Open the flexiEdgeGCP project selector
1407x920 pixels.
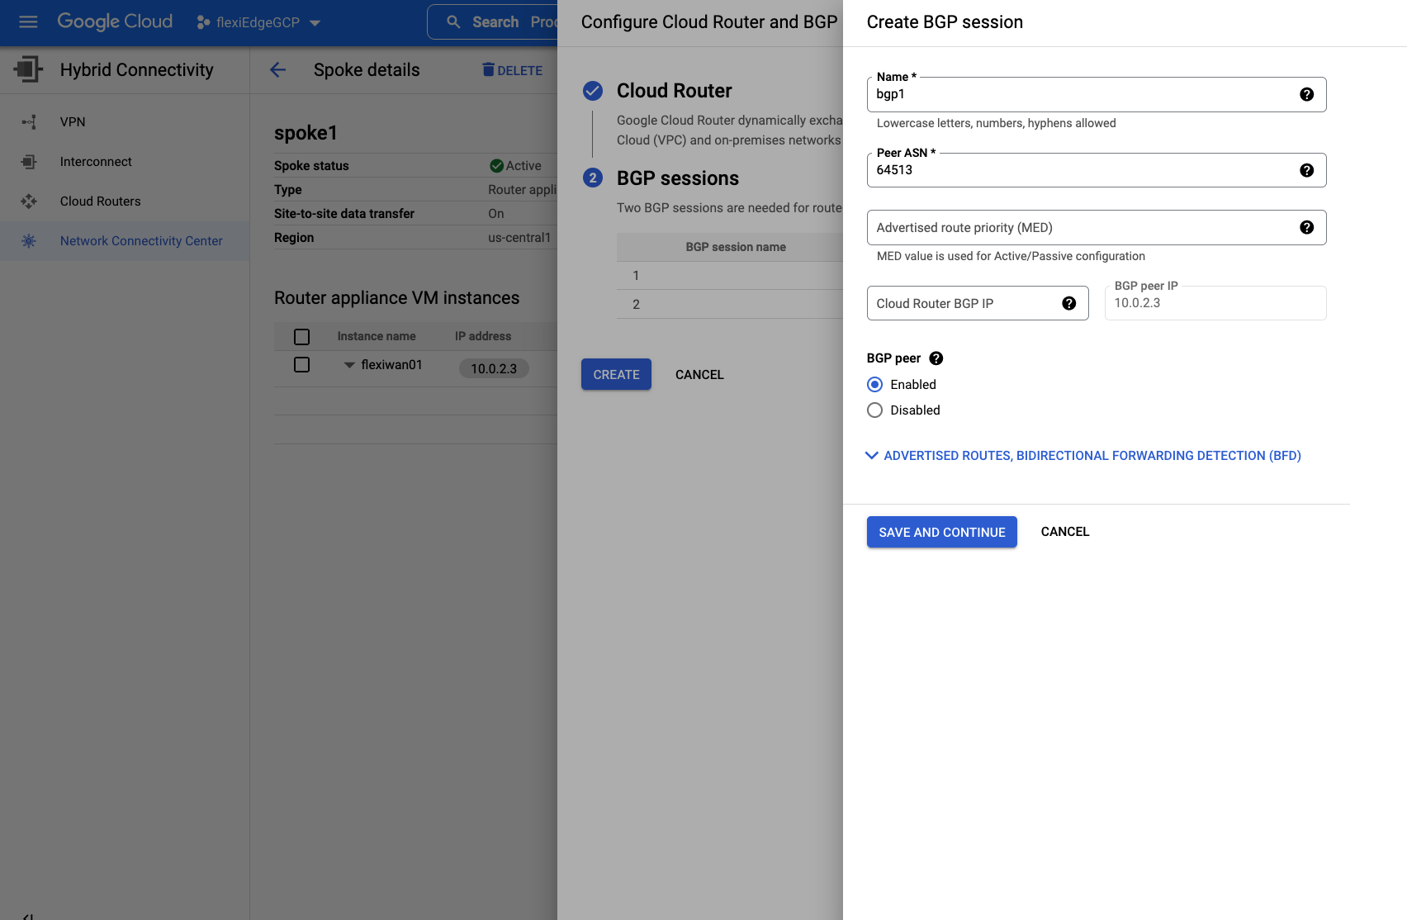tap(258, 22)
